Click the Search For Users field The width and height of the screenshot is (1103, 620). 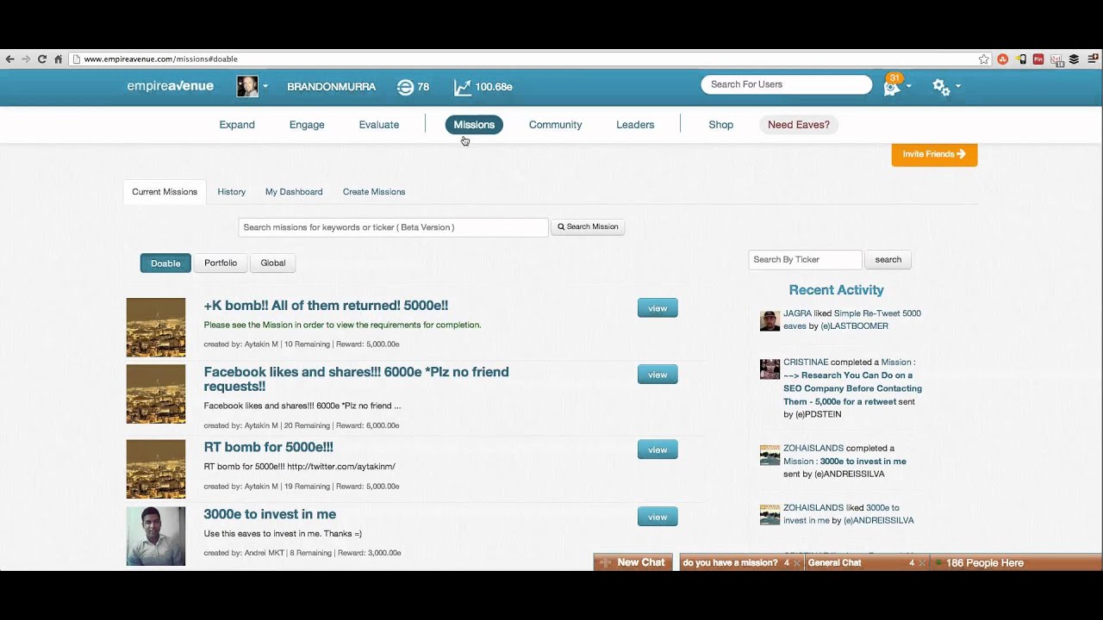tap(787, 84)
